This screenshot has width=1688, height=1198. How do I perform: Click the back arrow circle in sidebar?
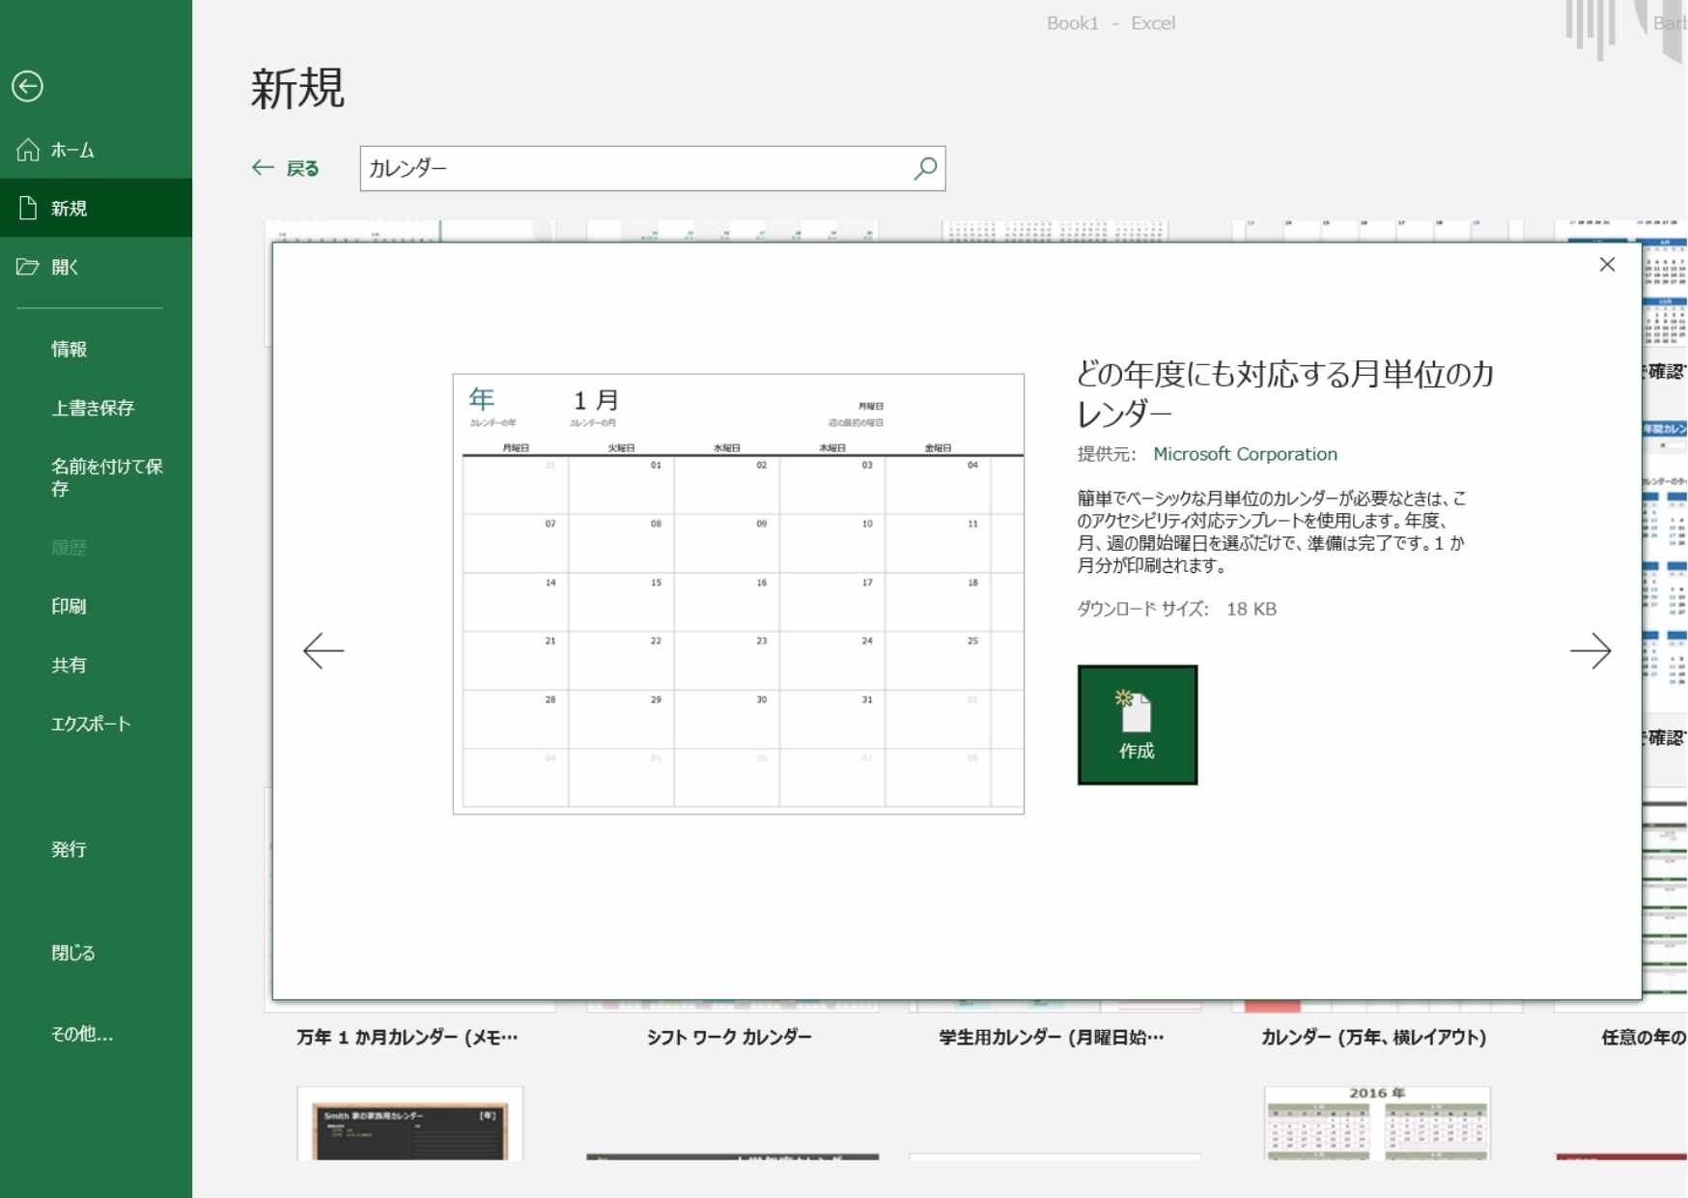27,86
